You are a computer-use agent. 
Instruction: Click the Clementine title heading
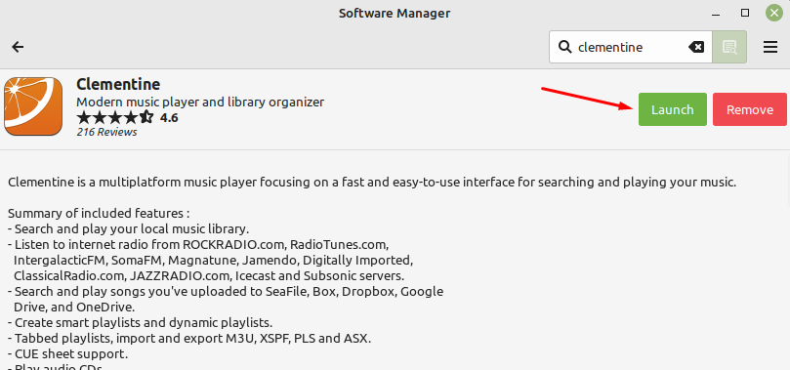[x=118, y=84]
